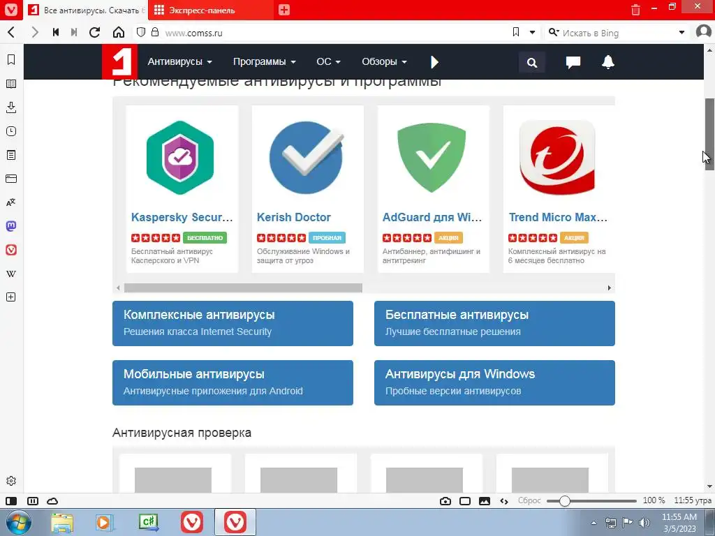Viewport: 715px width, 536px height.
Task: Capture page with camera icon
Action: [x=445, y=501]
